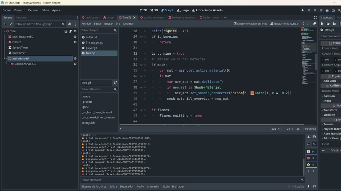Screen dimensions: 341x191
Task: Create new resource in Inspector
Action: (322, 24)
